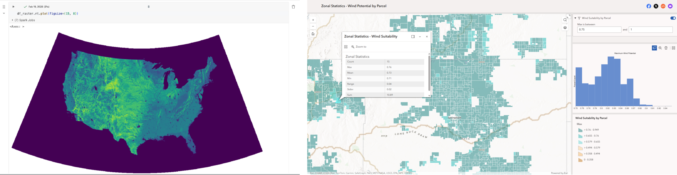
Task: Expand the map to fullscreen
Action: pyautogui.click(x=568, y=16)
